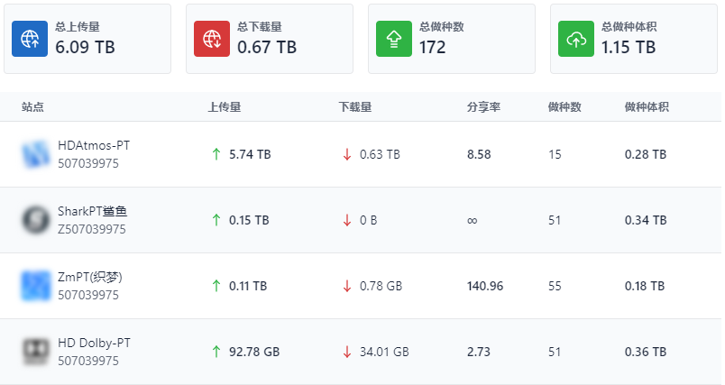Sort by the 站点 column header
725x385 pixels.
point(32,107)
